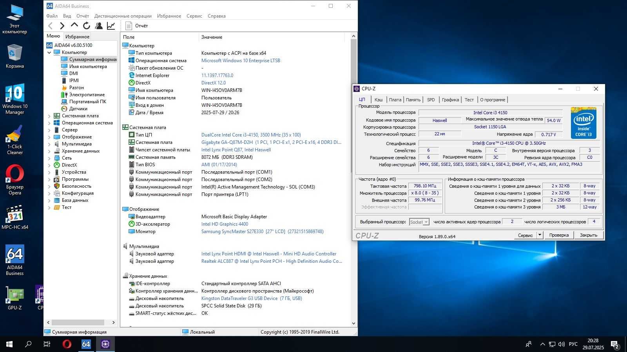Screen dimensions: 627x352
Task: Open Сервис dropdown arrow in CPU-Z
Action: click(540, 235)
